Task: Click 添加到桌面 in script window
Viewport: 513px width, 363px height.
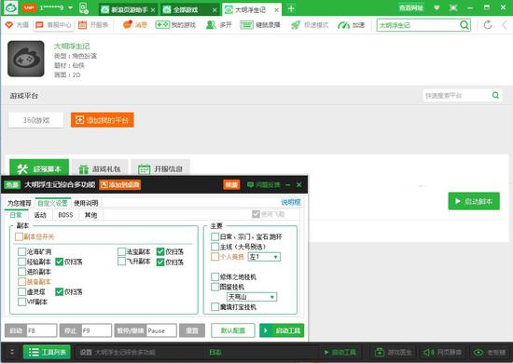Action: pos(120,185)
